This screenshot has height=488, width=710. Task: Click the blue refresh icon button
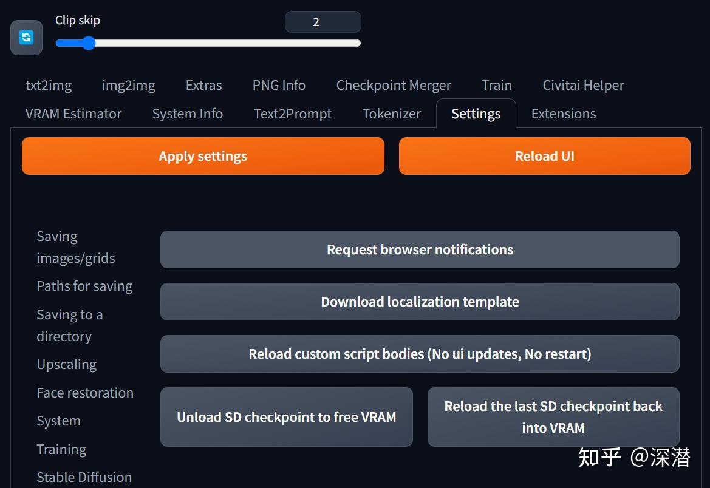(26, 38)
